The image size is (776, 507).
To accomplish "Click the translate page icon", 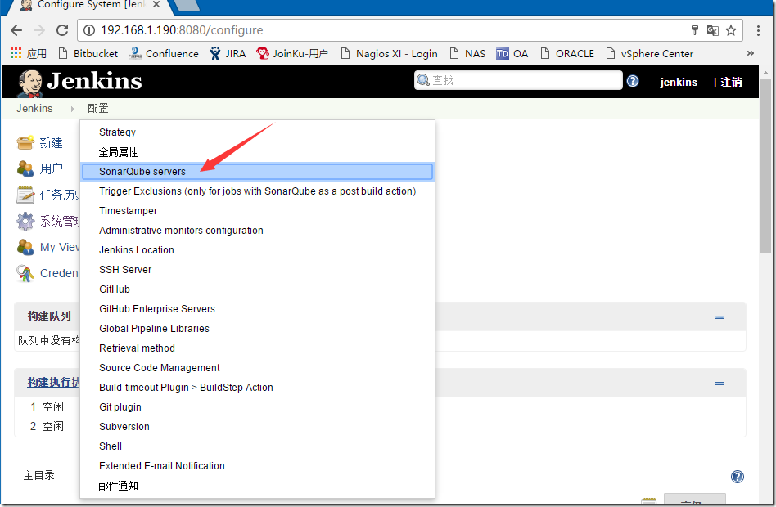I will point(713,30).
